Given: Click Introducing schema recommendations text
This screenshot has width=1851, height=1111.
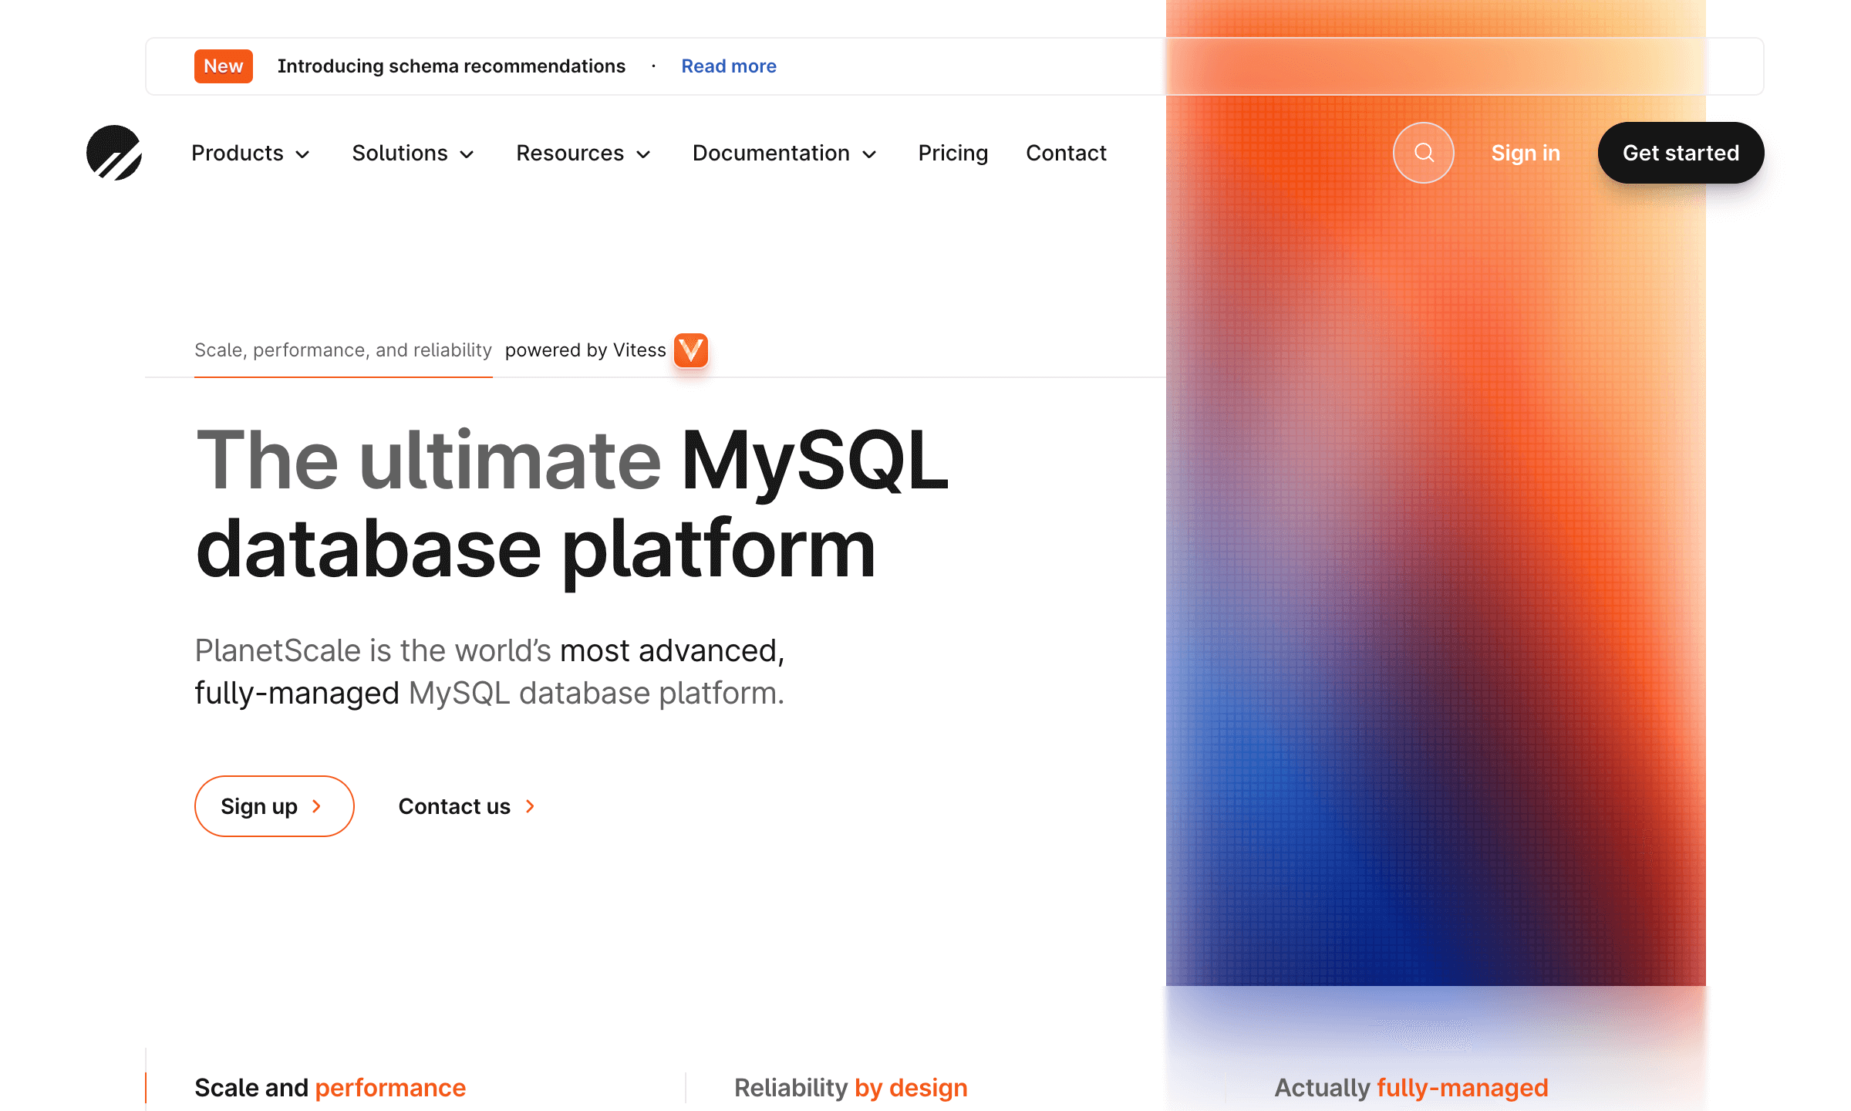Looking at the screenshot, I should [451, 66].
